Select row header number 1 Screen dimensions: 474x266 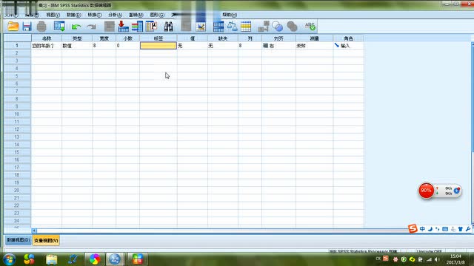click(x=17, y=46)
